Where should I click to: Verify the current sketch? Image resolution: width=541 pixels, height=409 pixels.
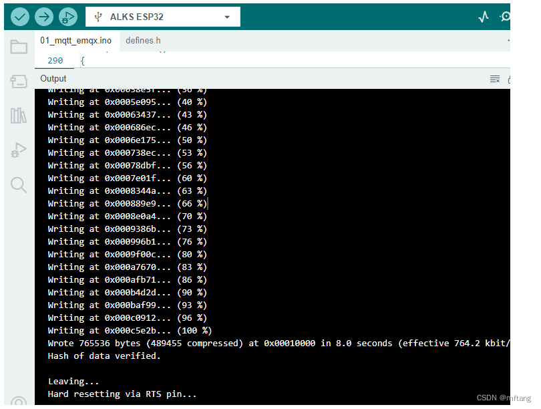(x=19, y=17)
